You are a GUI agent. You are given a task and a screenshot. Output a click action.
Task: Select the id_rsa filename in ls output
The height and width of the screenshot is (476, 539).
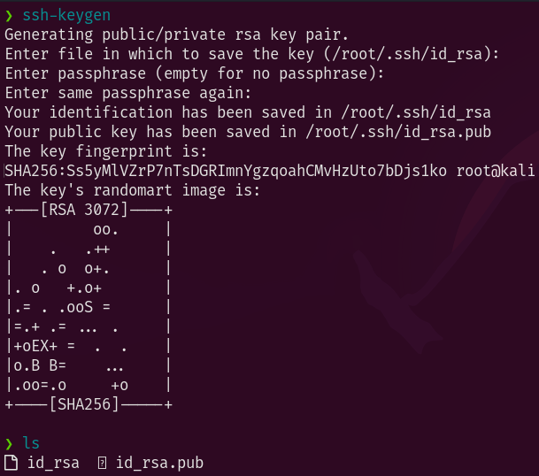(53, 463)
